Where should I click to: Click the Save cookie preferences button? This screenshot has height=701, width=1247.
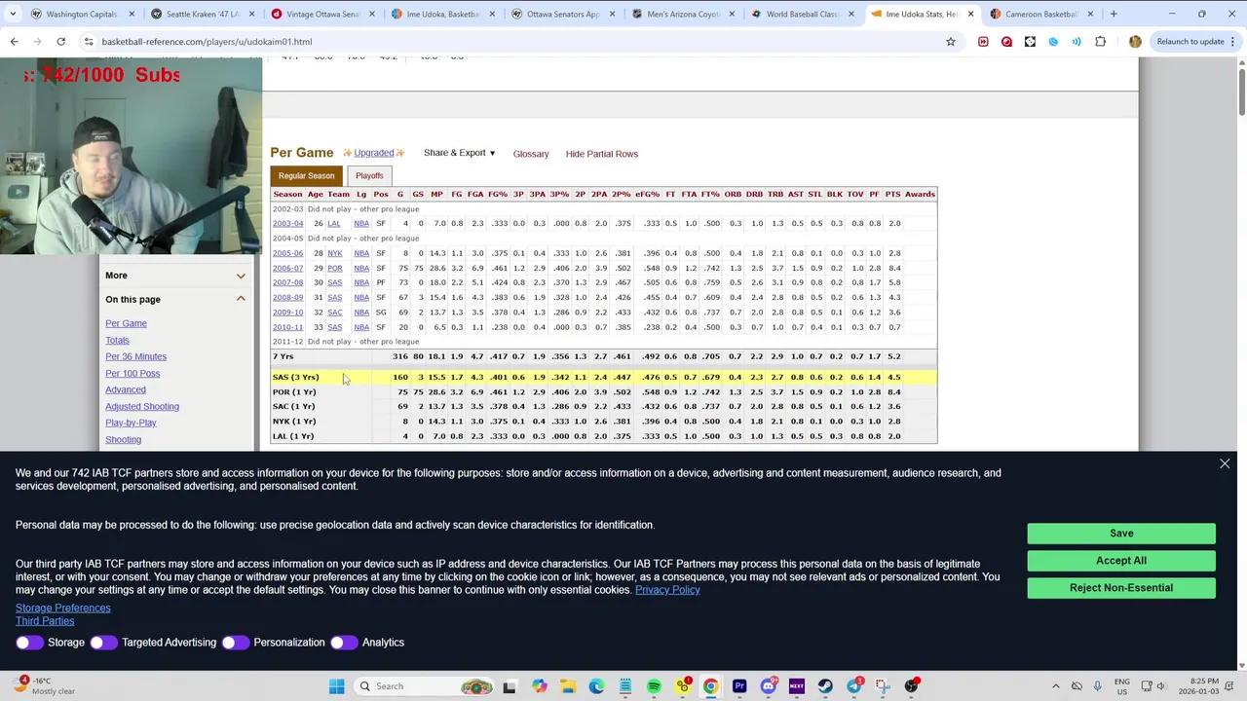point(1121,534)
